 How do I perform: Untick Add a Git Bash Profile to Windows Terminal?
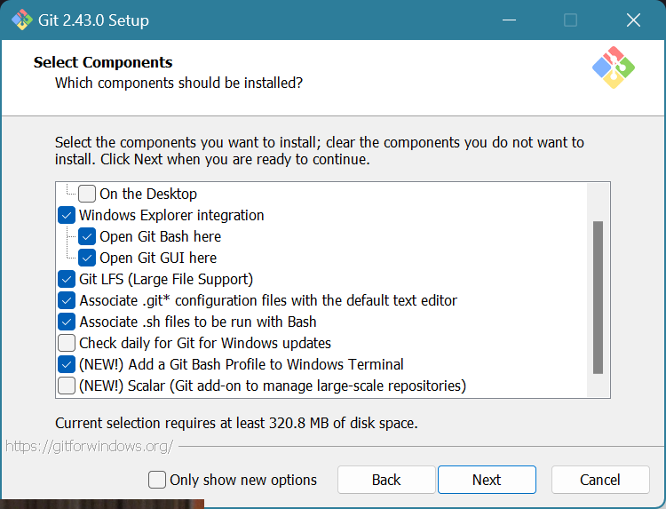tap(67, 364)
